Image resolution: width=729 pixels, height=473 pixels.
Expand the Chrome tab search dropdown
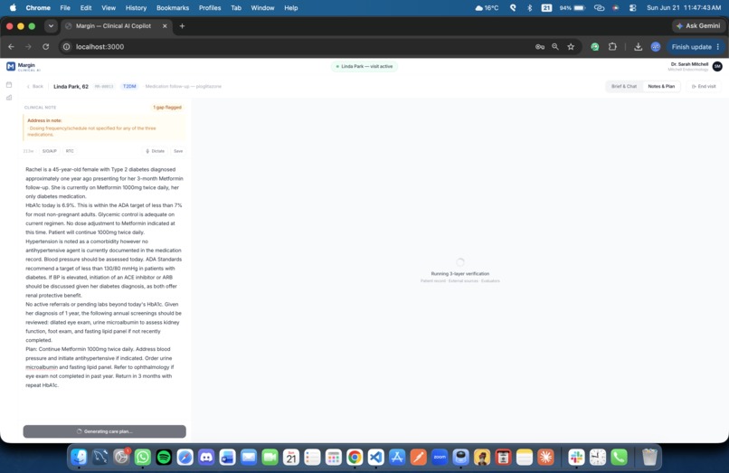coord(51,26)
